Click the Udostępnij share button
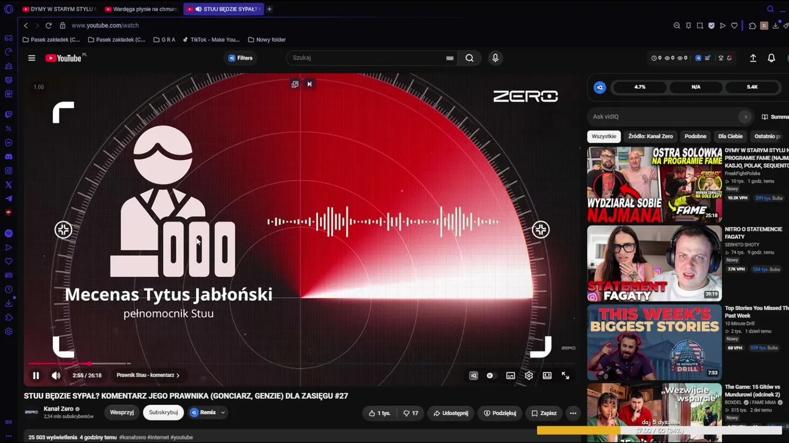Screen dimensions: 789x443 click(x=451, y=413)
